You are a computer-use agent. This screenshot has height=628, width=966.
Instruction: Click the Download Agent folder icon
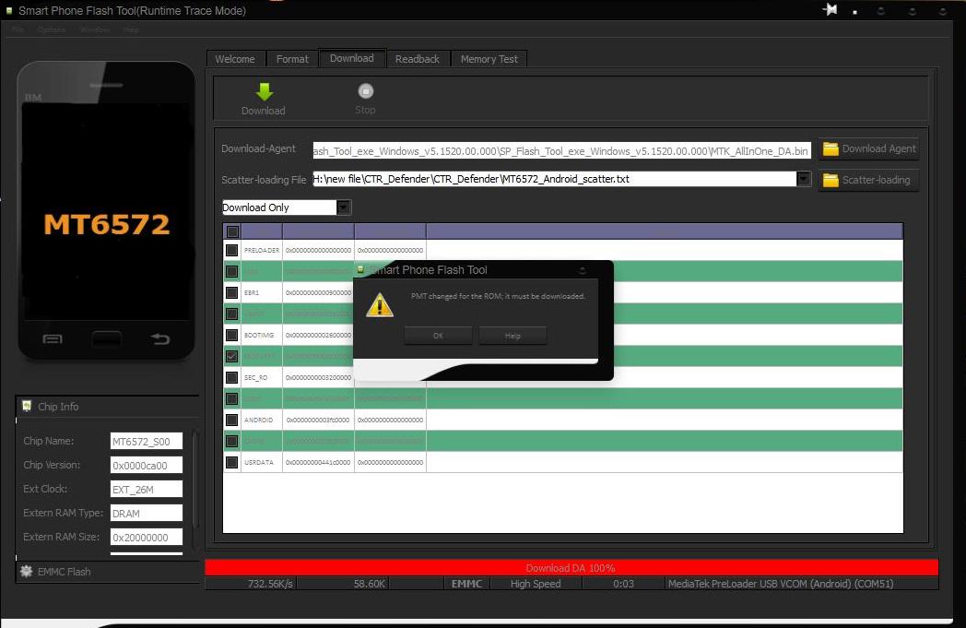[x=831, y=148]
